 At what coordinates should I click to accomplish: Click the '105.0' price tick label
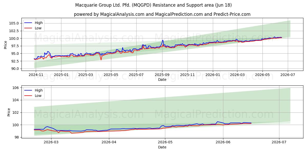[x=15, y=23]
